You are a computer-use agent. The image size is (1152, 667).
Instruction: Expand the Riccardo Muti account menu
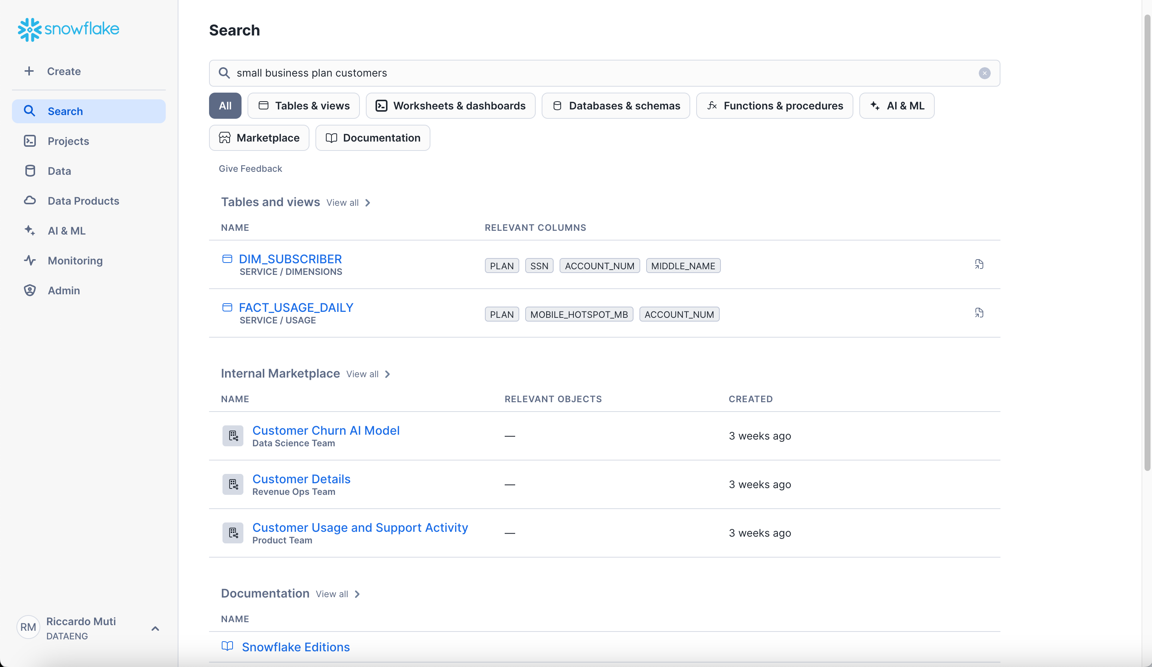(155, 629)
